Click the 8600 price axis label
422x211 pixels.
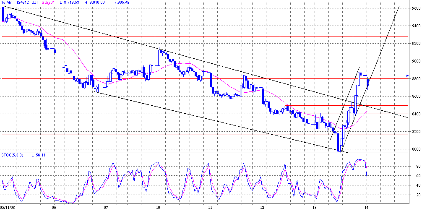pos(416,96)
